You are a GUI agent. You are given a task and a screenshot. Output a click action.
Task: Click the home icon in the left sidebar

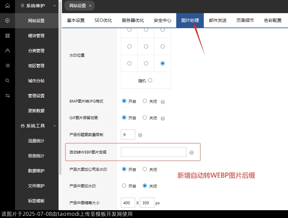(7, 6)
